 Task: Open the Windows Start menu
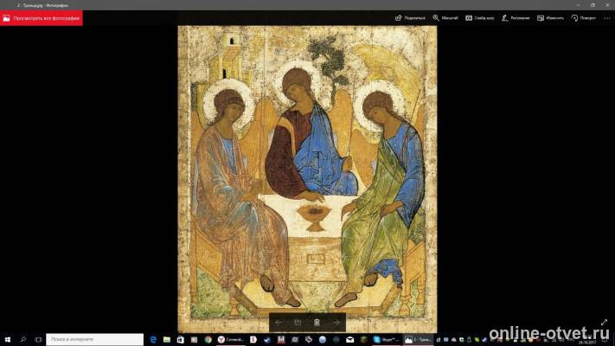tap(8, 339)
